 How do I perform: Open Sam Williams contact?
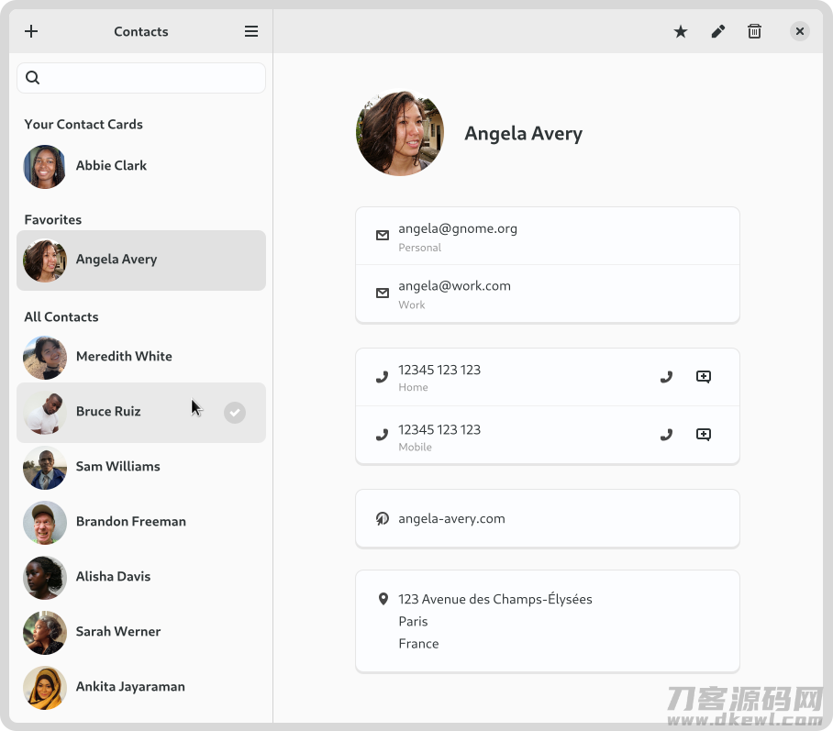click(x=141, y=467)
